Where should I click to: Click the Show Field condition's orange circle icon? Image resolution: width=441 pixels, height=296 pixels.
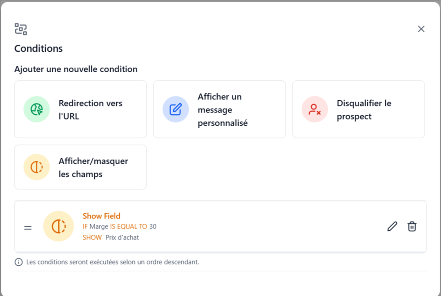tap(58, 226)
